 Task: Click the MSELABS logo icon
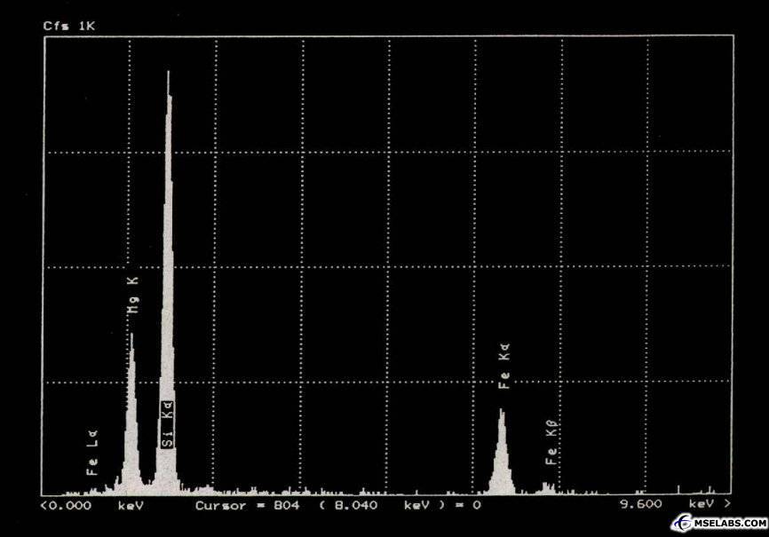[x=683, y=524]
